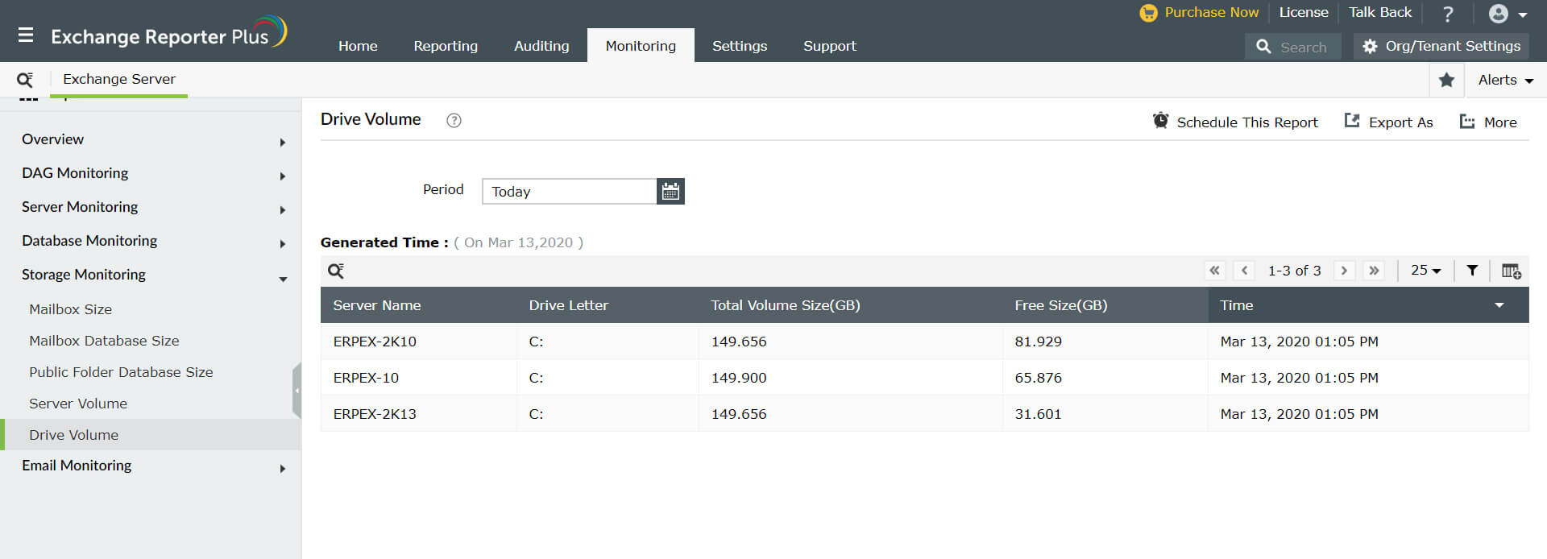Open the Alerts dropdown

[1504, 80]
